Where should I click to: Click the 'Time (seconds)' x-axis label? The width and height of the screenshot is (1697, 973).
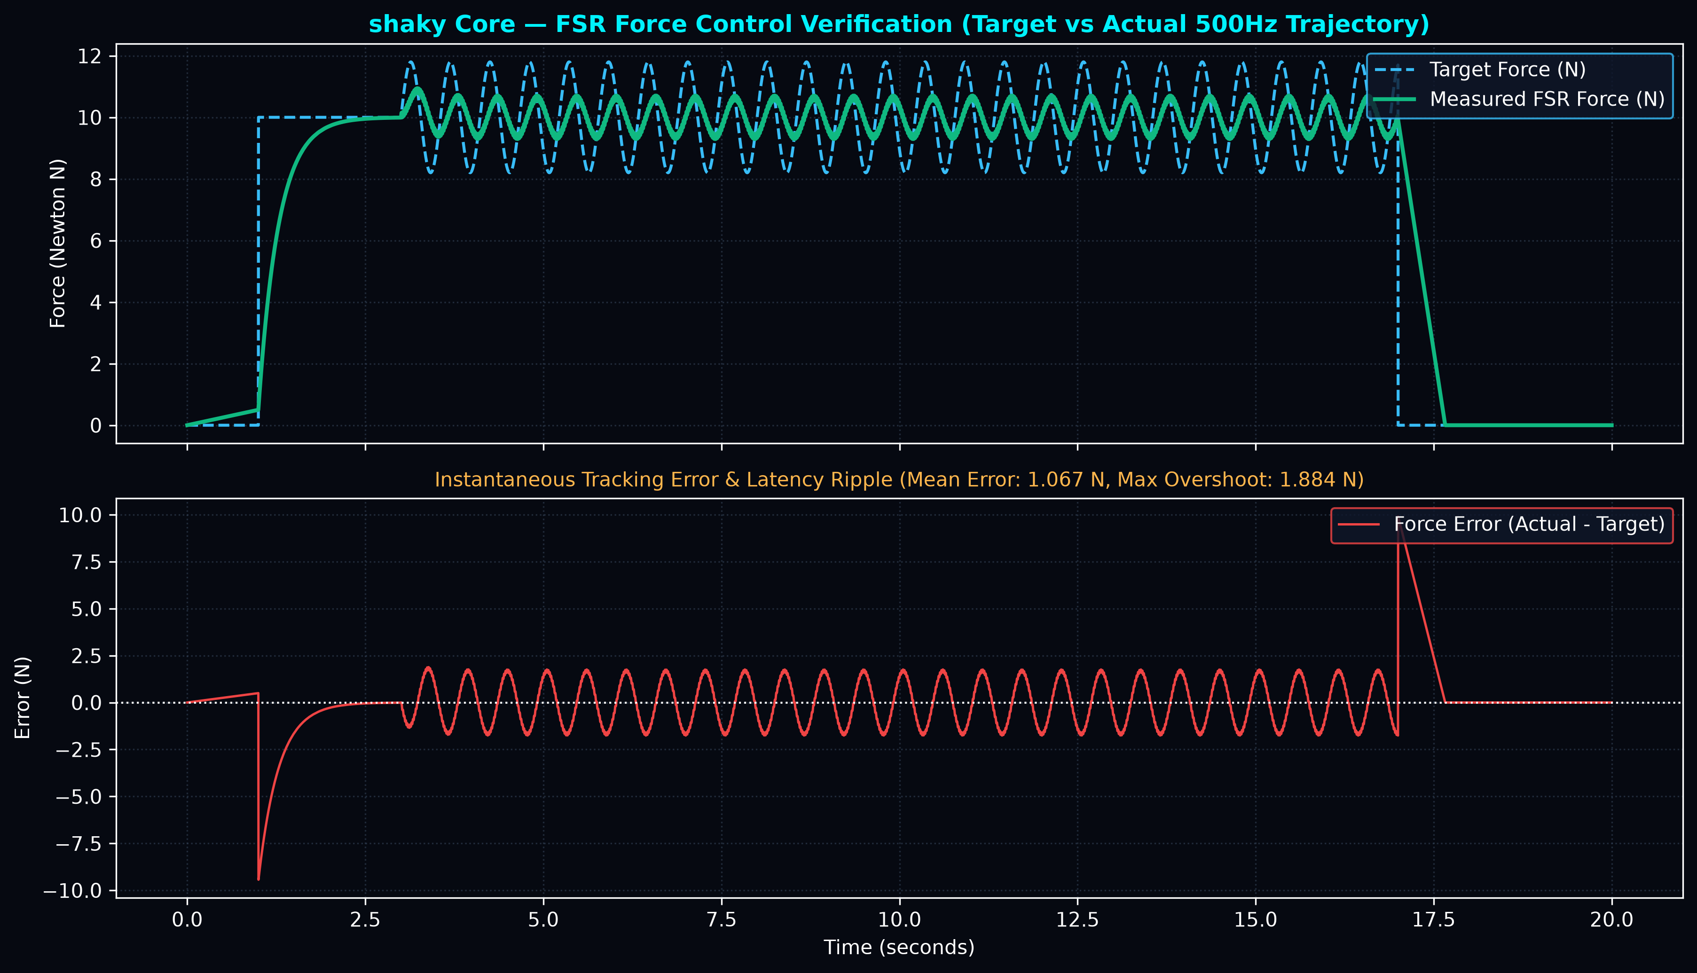[899, 948]
